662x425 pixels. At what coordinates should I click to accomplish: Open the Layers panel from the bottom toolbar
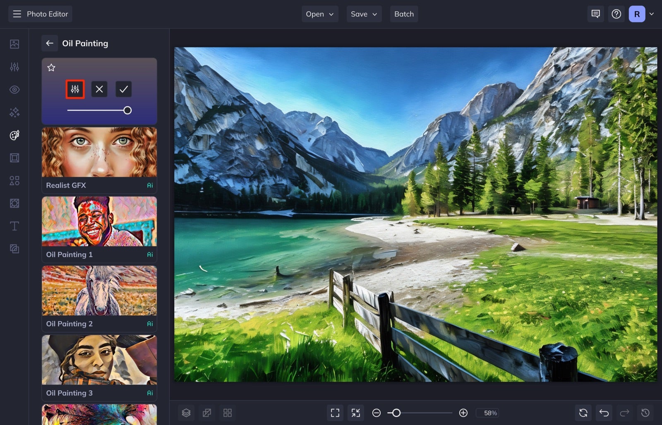click(x=186, y=412)
